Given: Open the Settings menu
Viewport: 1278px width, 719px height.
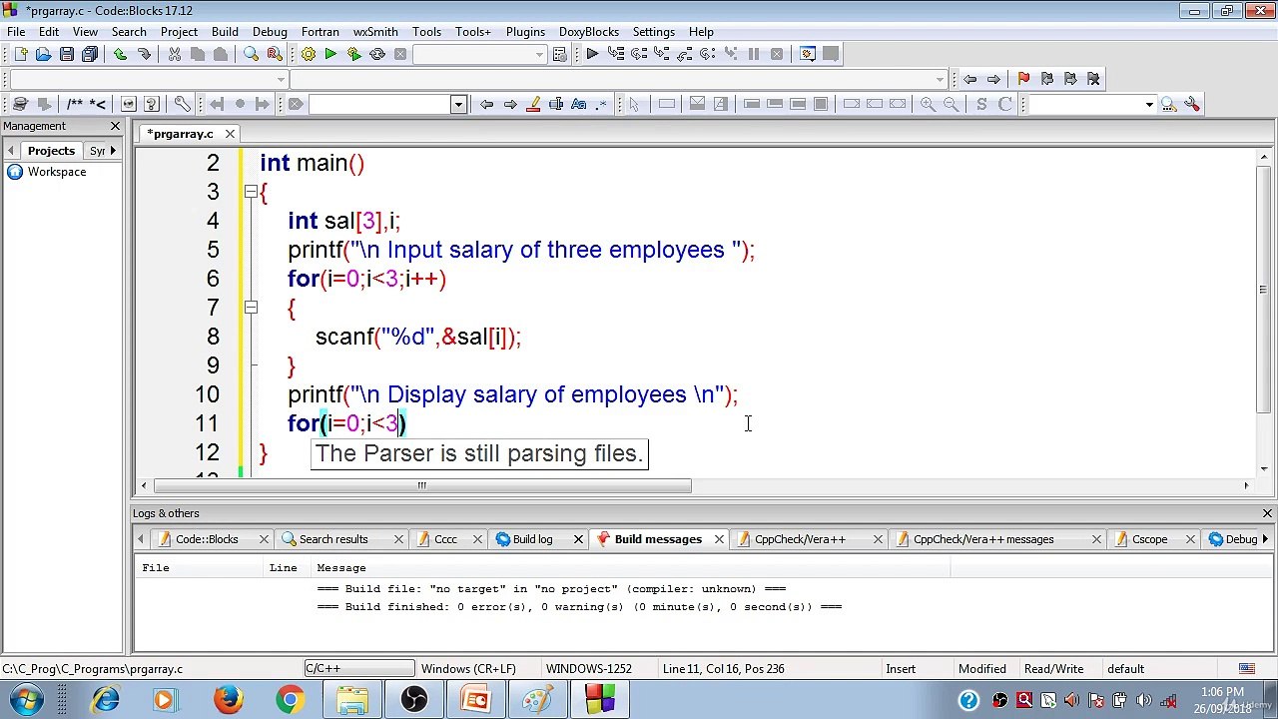Looking at the screenshot, I should click(654, 32).
